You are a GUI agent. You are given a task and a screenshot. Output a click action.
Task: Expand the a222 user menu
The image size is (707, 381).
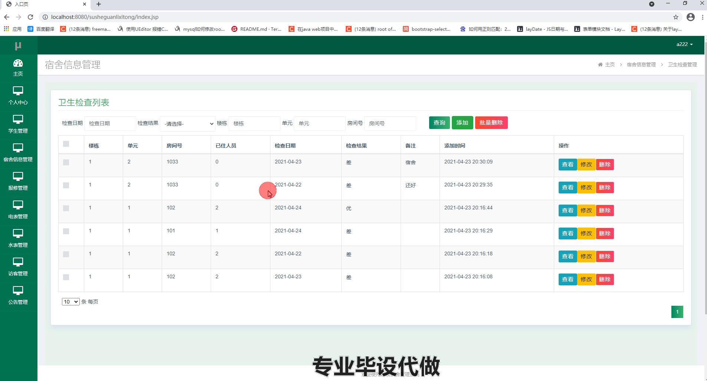[684, 44]
